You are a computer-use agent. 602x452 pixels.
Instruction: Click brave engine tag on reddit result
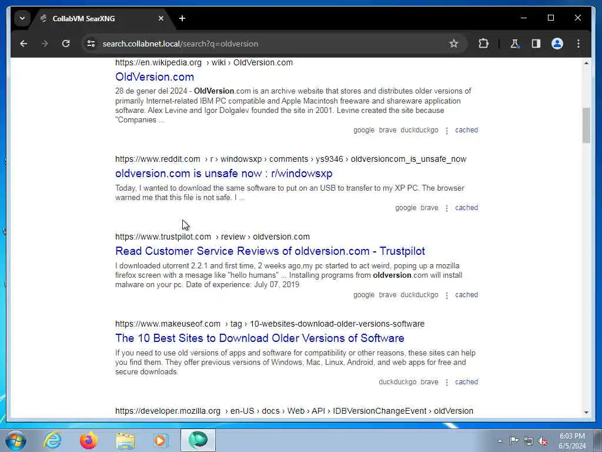tap(429, 208)
